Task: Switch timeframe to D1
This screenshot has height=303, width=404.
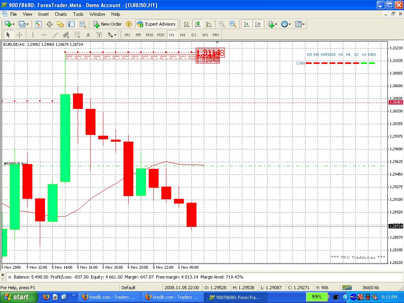Action: click(x=194, y=35)
